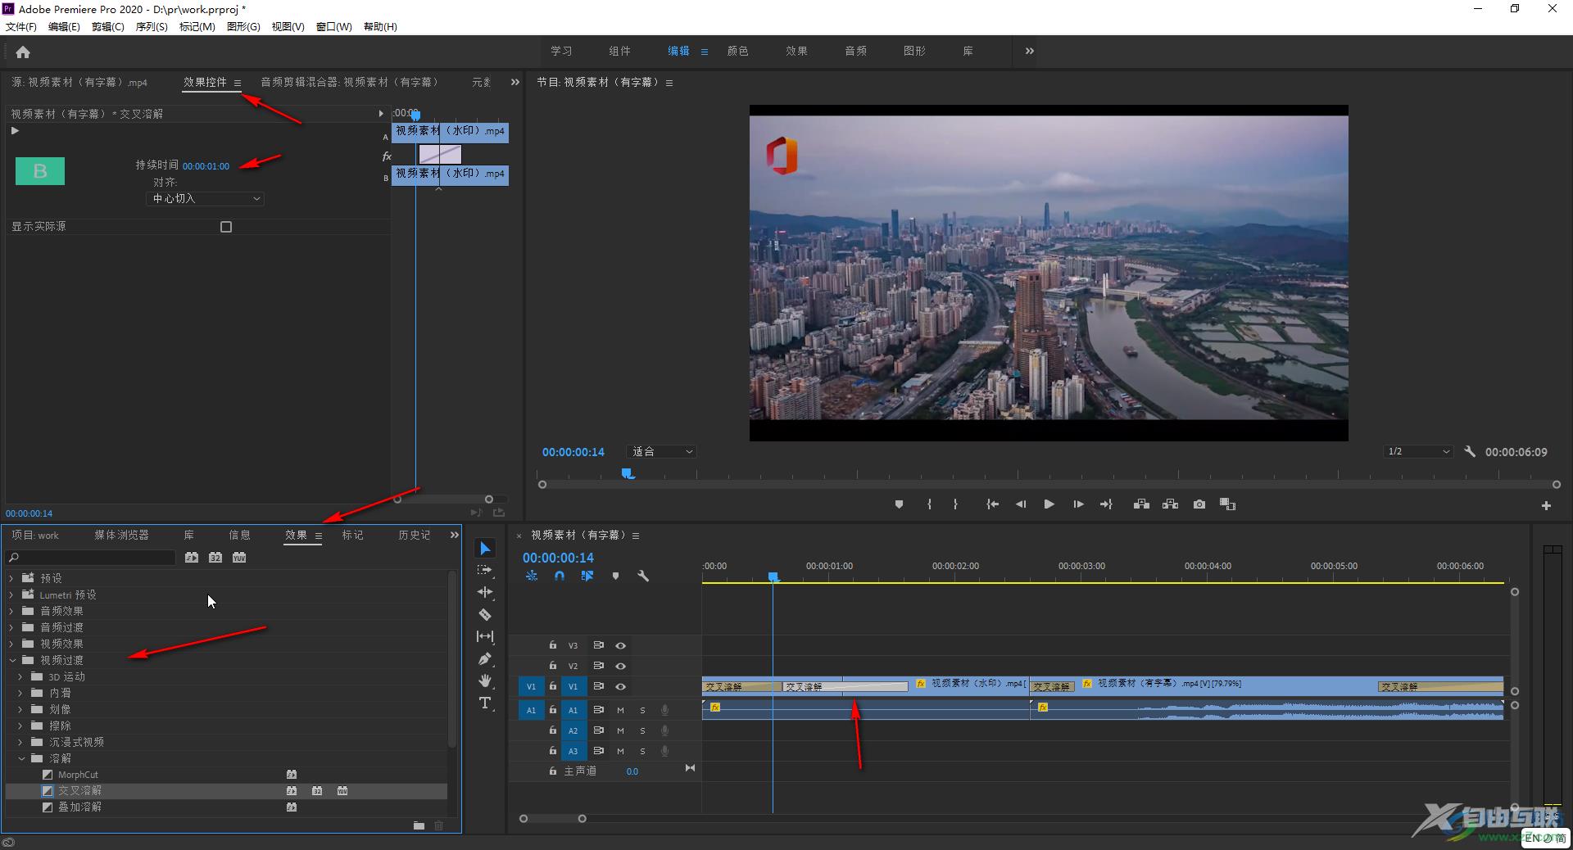Click the Program monitor playhead marker

coord(628,473)
